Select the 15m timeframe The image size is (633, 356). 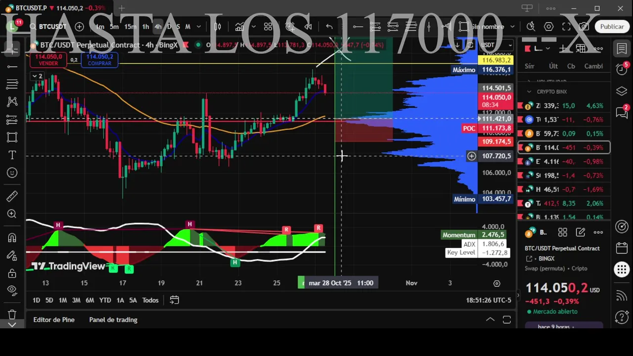130,27
